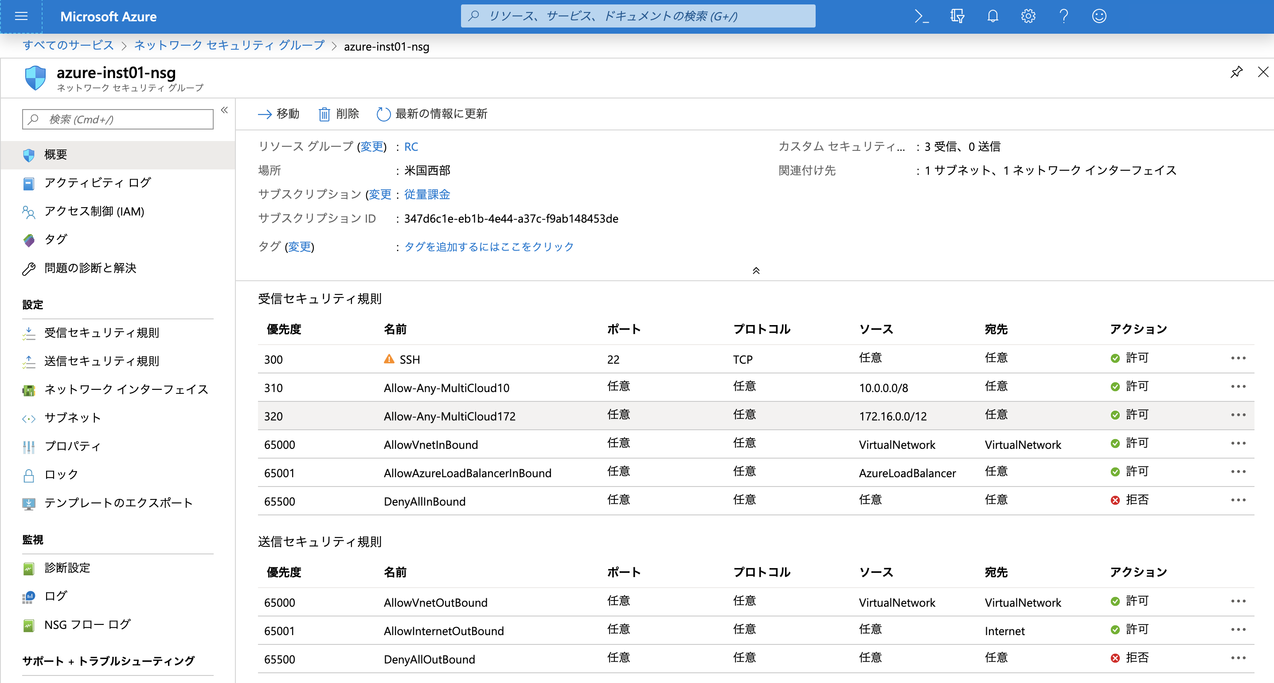Select the AllowVnetInBound rule name

[431, 445]
